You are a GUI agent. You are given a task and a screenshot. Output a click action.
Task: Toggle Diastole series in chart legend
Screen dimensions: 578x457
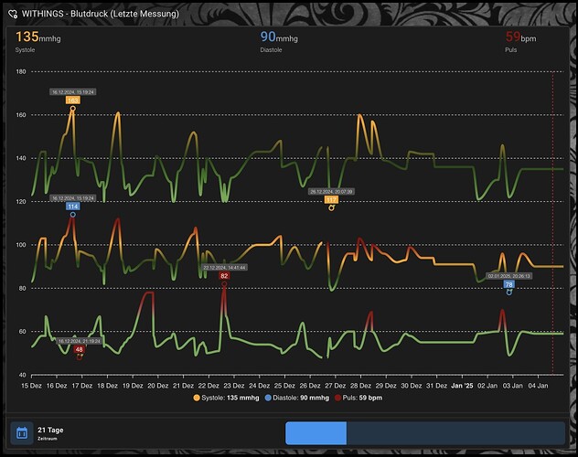296,398
